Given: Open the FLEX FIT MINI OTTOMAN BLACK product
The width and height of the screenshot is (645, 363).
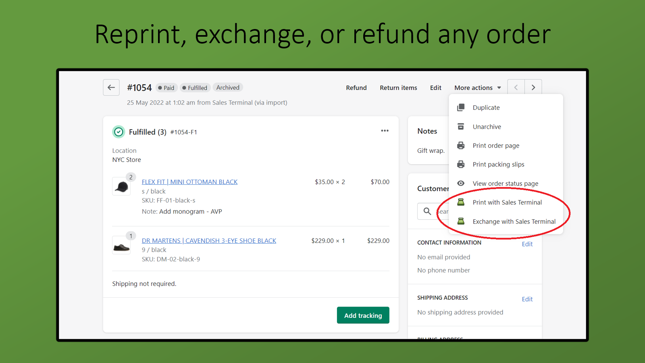Looking at the screenshot, I should tap(189, 181).
